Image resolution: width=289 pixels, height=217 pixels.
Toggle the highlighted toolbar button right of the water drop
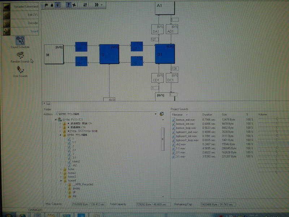coord(57,5)
